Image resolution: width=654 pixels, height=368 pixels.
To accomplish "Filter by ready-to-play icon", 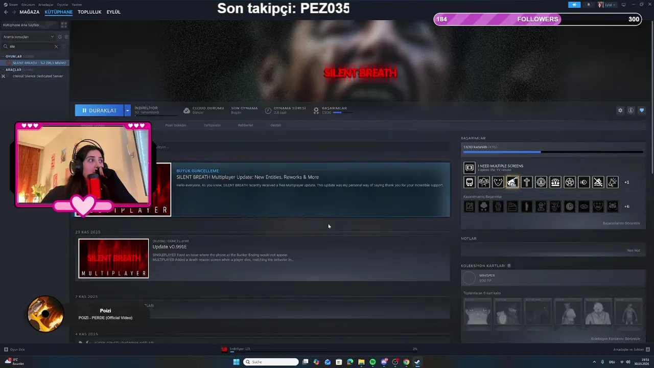I will pyautogui.click(x=65, y=37).
